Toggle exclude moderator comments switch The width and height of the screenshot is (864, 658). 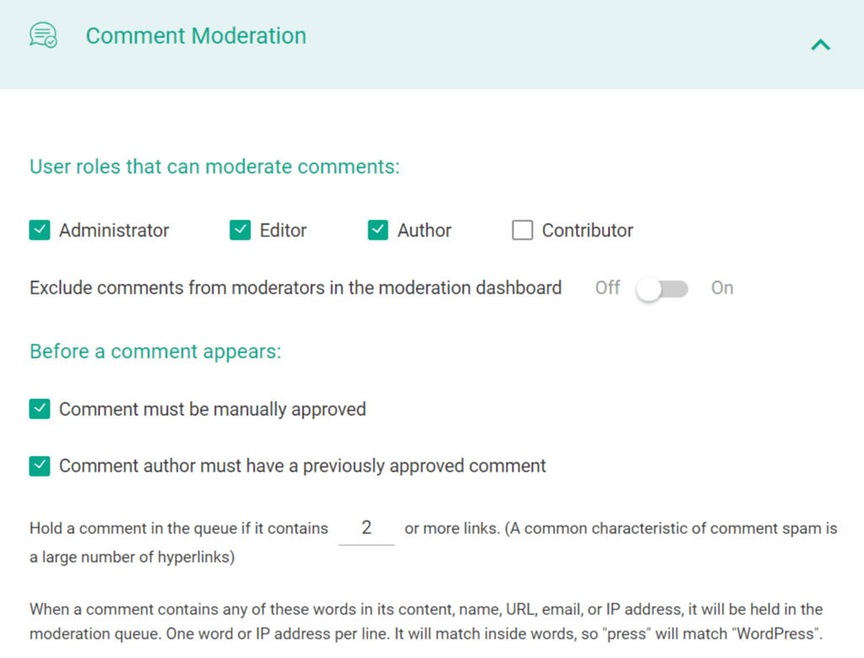coord(663,289)
